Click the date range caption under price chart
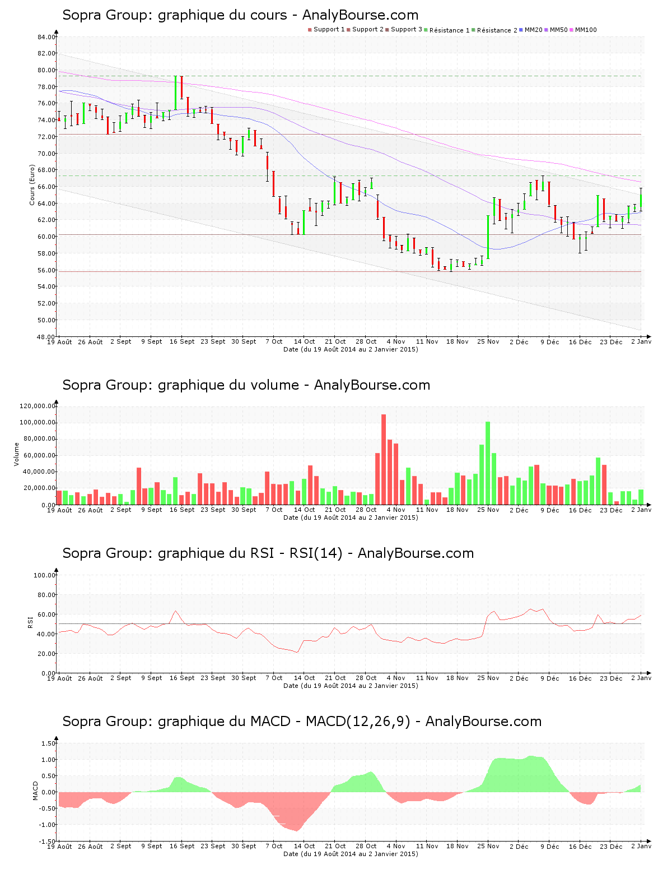Image resolution: width=672 pixels, height=869 pixels. [x=351, y=349]
